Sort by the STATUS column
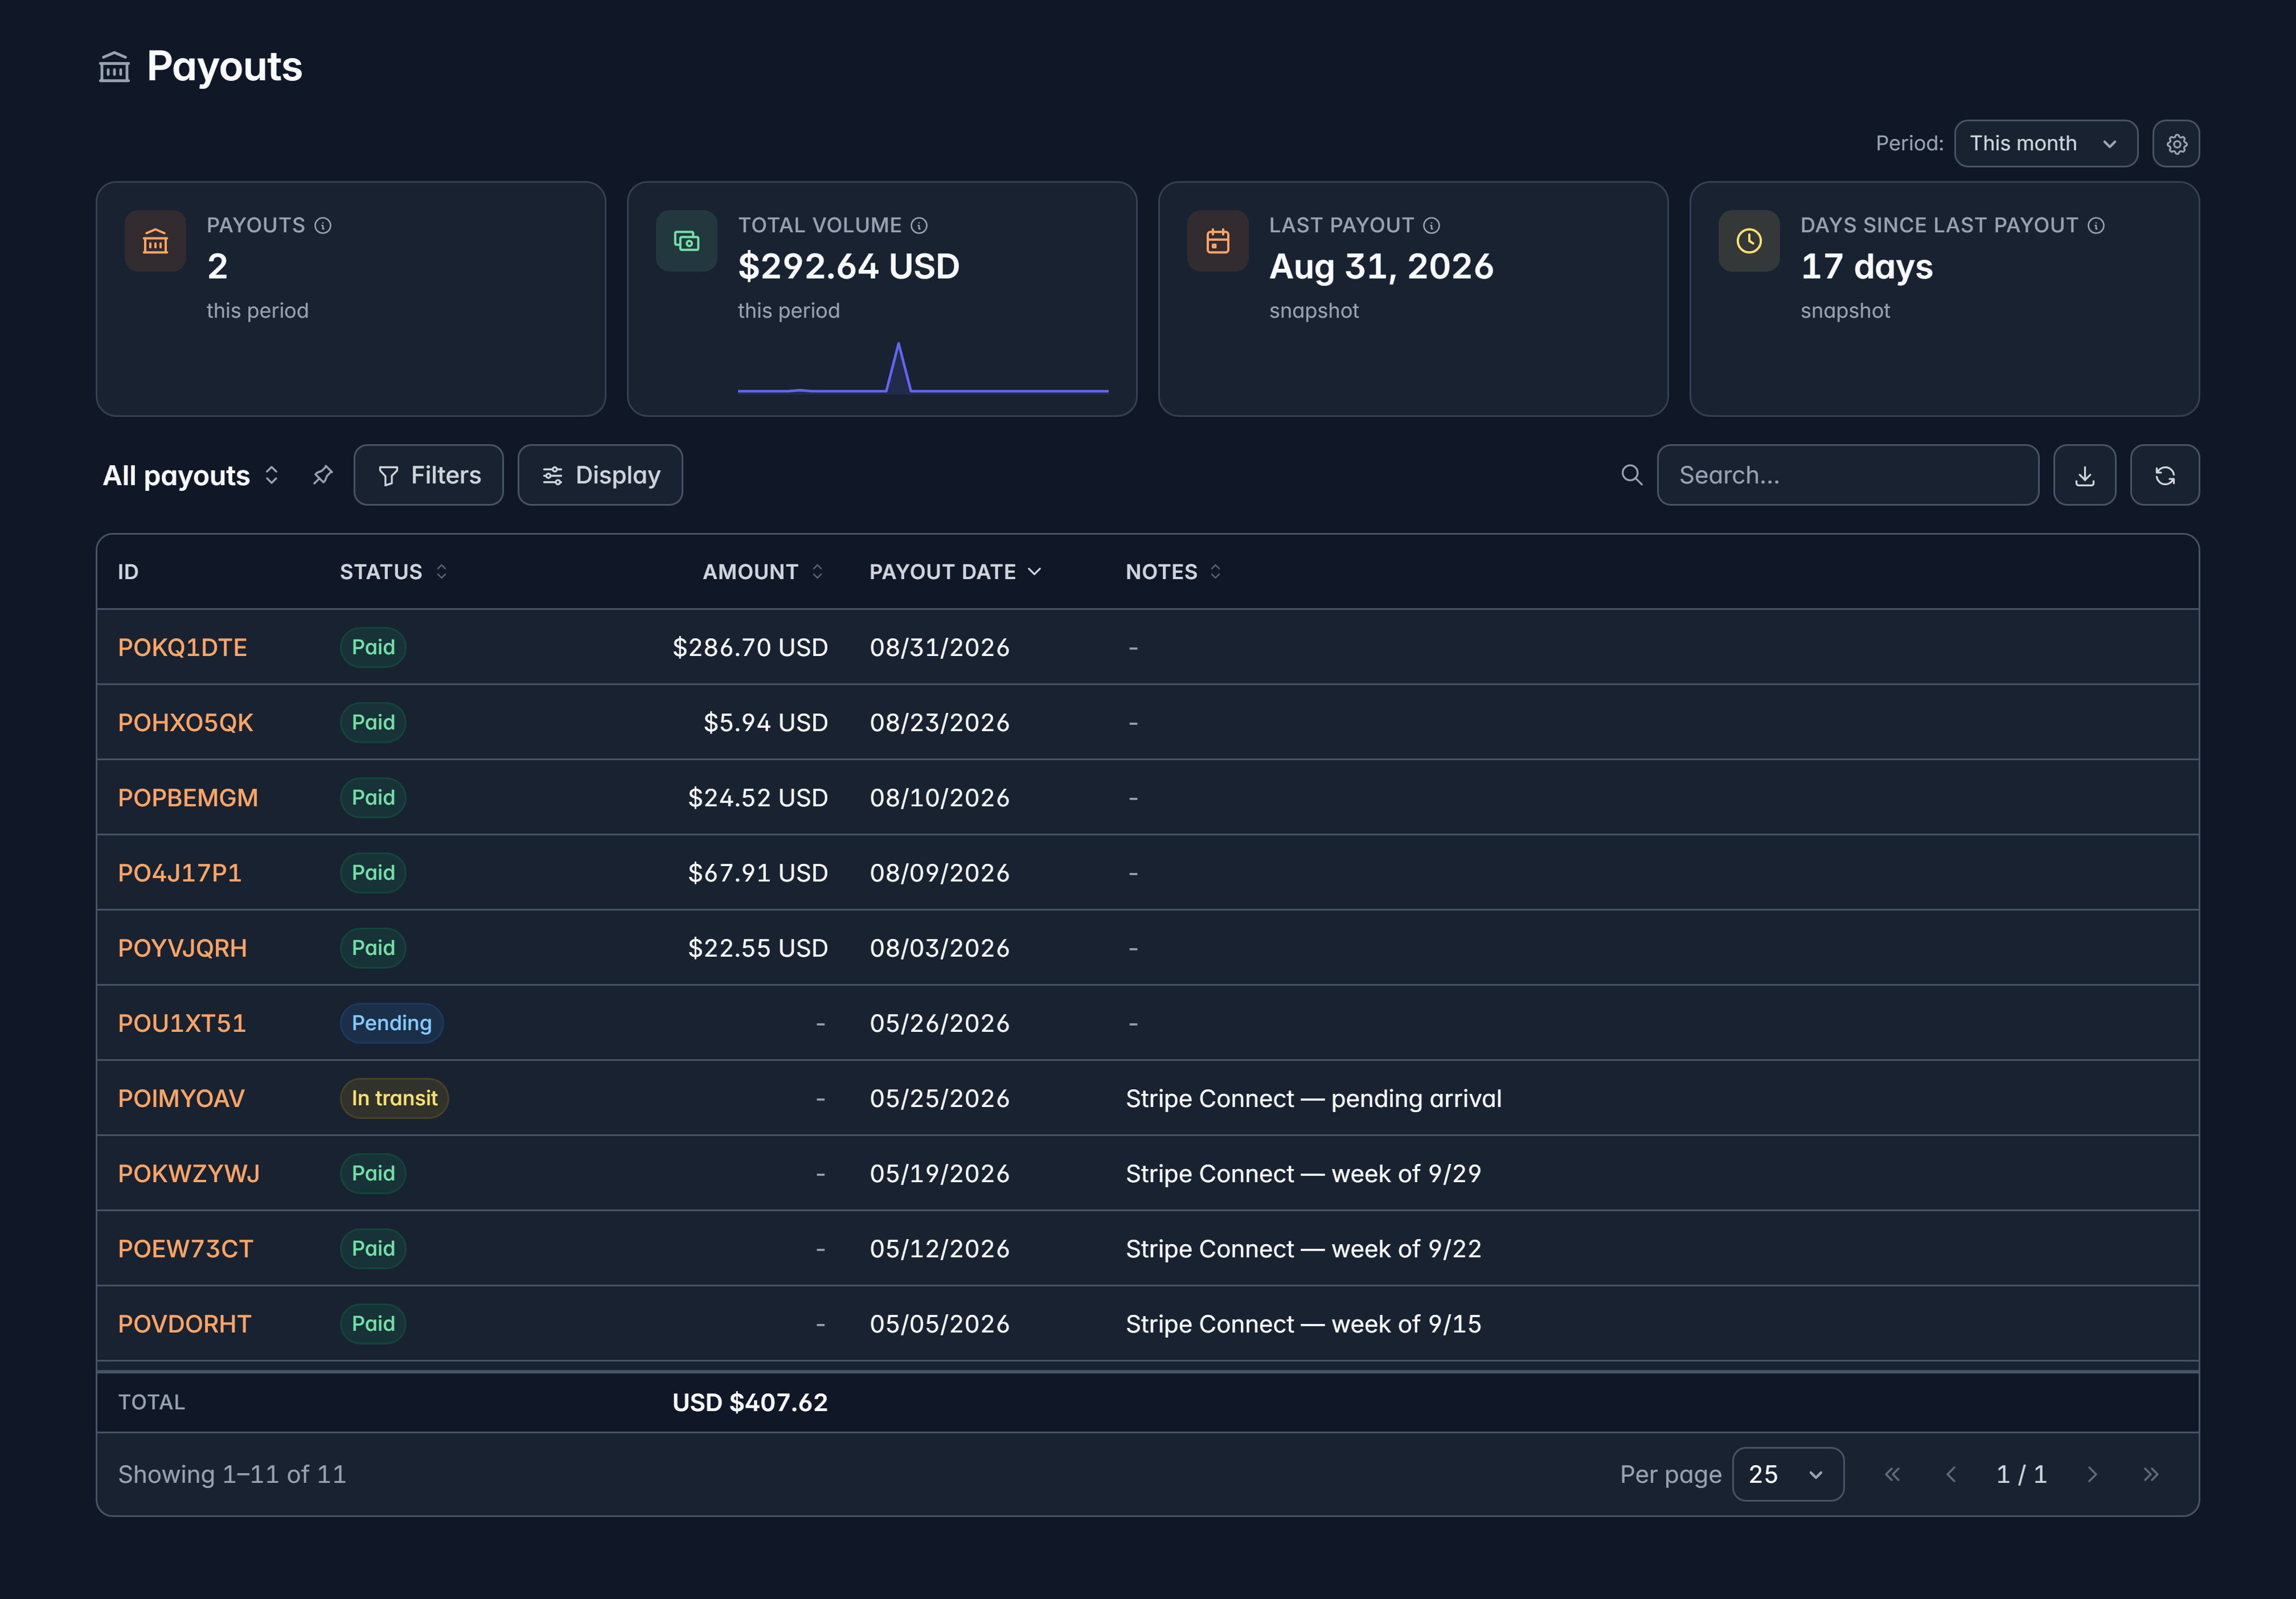The width and height of the screenshot is (2296, 1599). coord(394,572)
